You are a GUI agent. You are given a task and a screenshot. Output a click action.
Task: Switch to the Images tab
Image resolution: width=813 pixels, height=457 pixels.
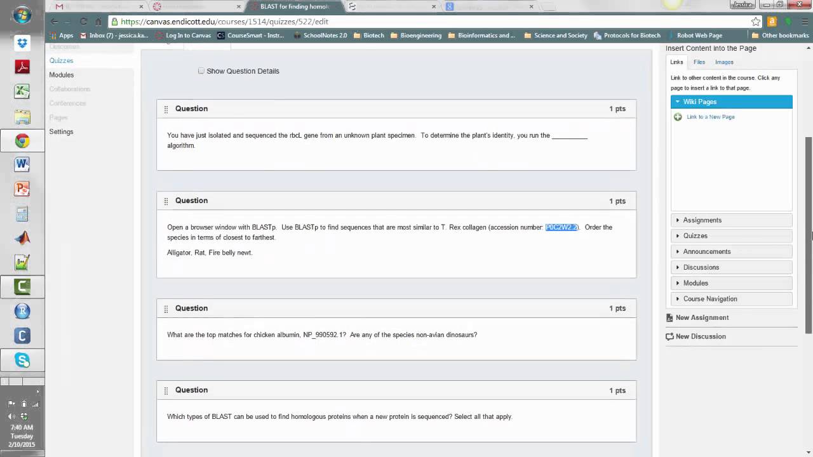pyautogui.click(x=724, y=62)
